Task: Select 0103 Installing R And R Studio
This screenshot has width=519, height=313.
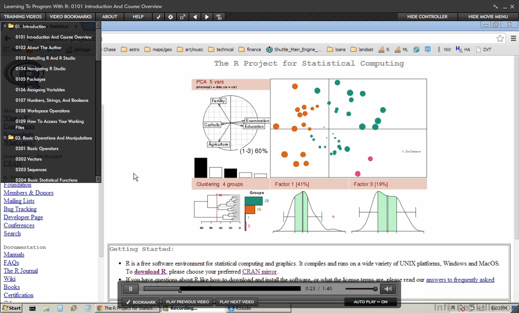Action: [x=45, y=58]
